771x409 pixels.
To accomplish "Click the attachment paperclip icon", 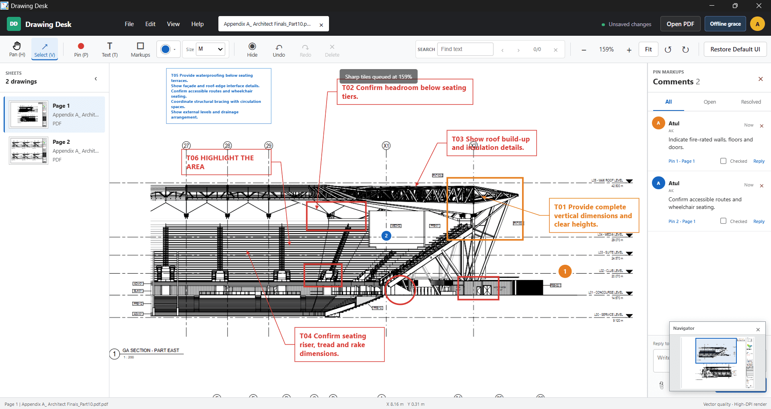I will click(x=662, y=385).
